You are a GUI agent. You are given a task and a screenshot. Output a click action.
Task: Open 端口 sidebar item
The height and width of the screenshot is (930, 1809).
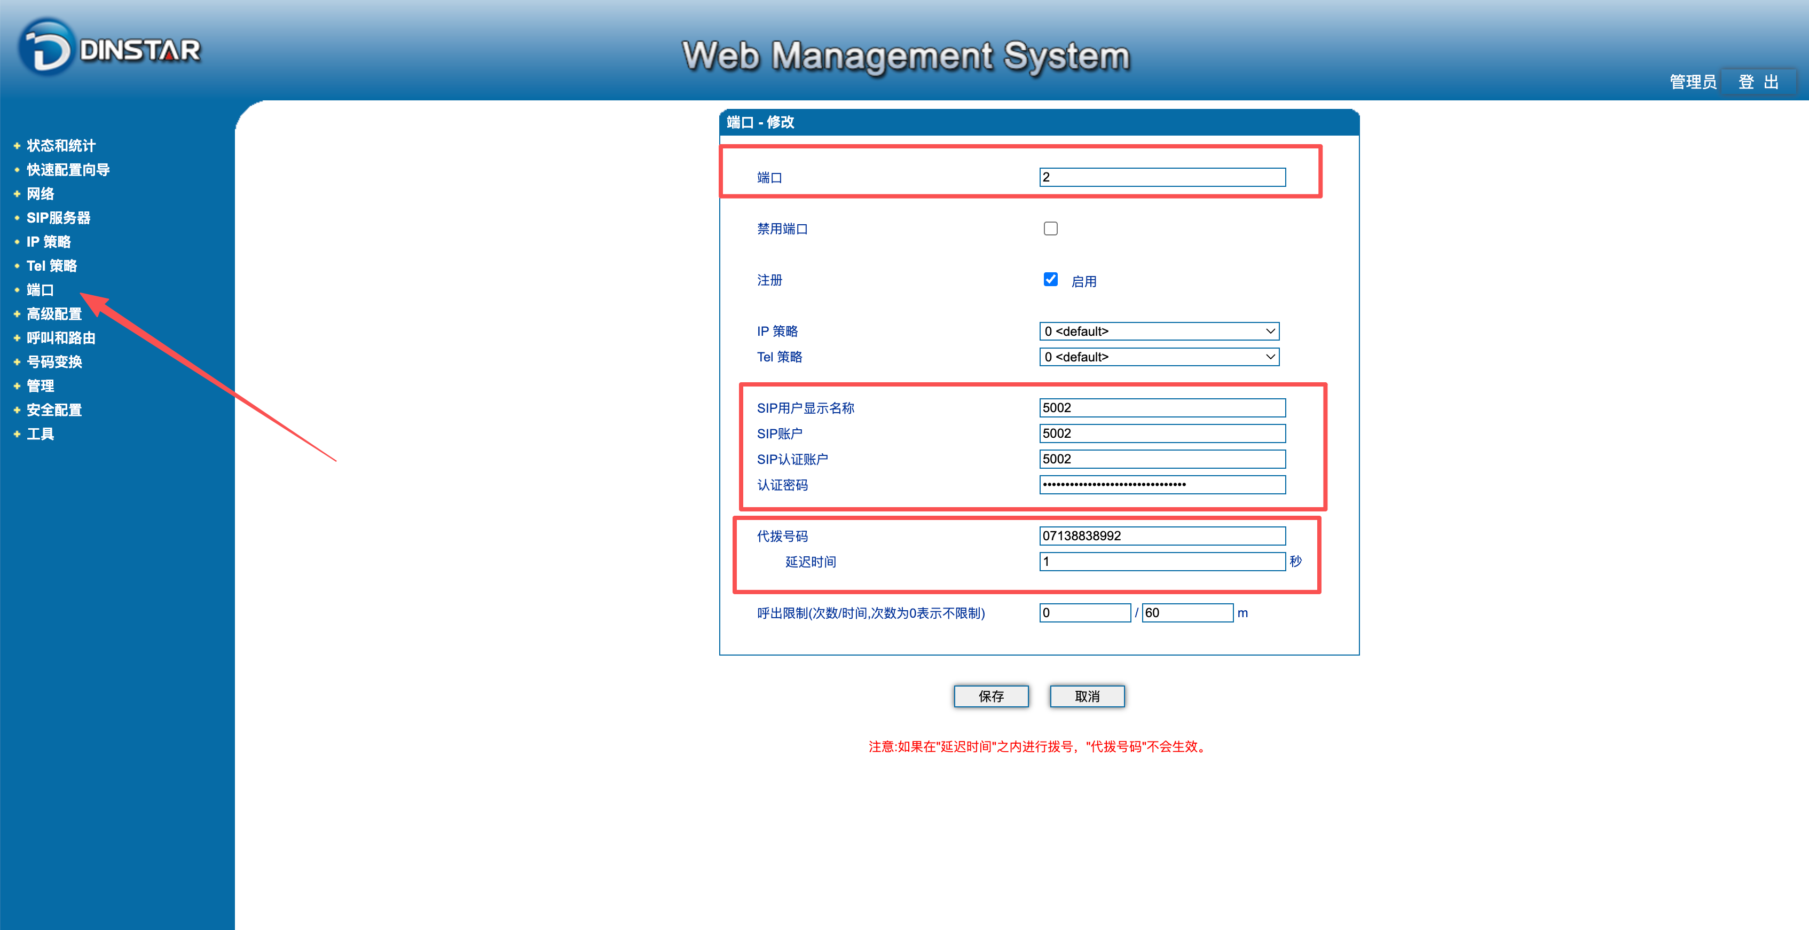point(40,289)
